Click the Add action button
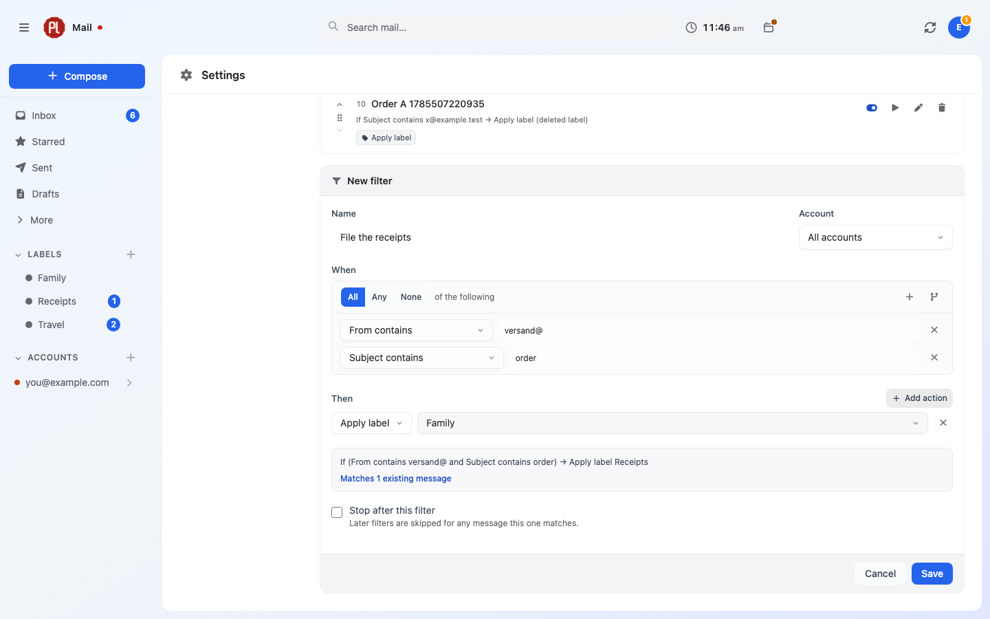 (919, 398)
